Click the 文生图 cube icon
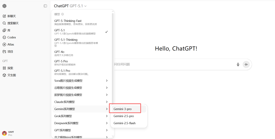275x139 pixels. click(x=4, y=75)
